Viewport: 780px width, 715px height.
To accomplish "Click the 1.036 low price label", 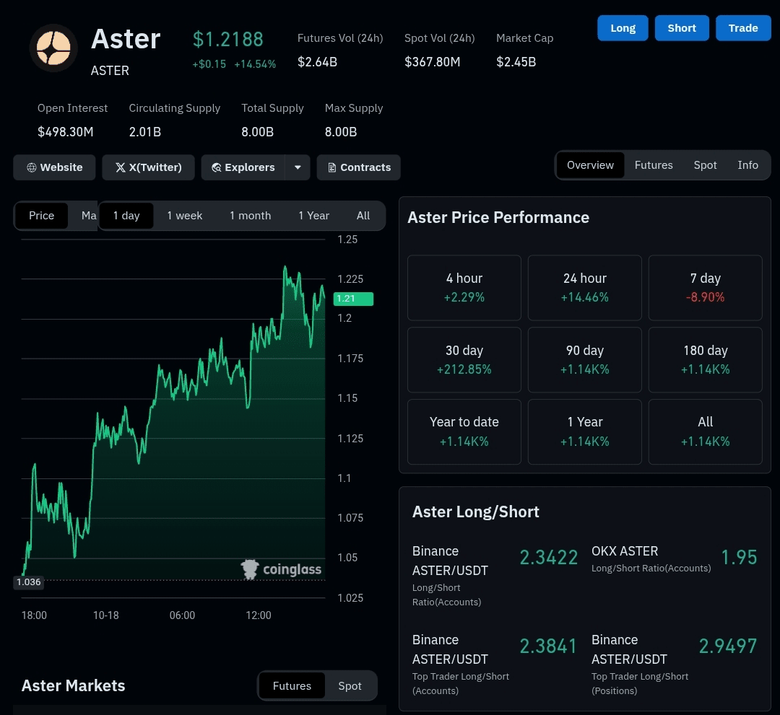I will click(x=28, y=582).
